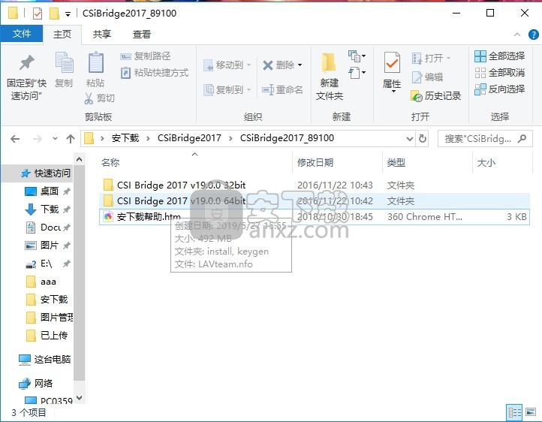
Task: Open Quick Access Toolbar customize dropdown
Action: pos(68,14)
